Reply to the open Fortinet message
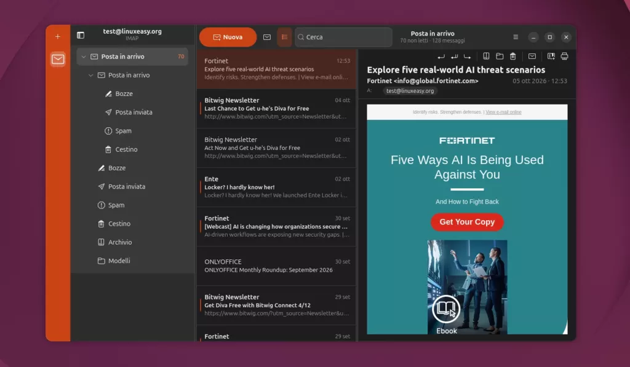This screenshot has width=630, height=367. [x=441, y=56]
